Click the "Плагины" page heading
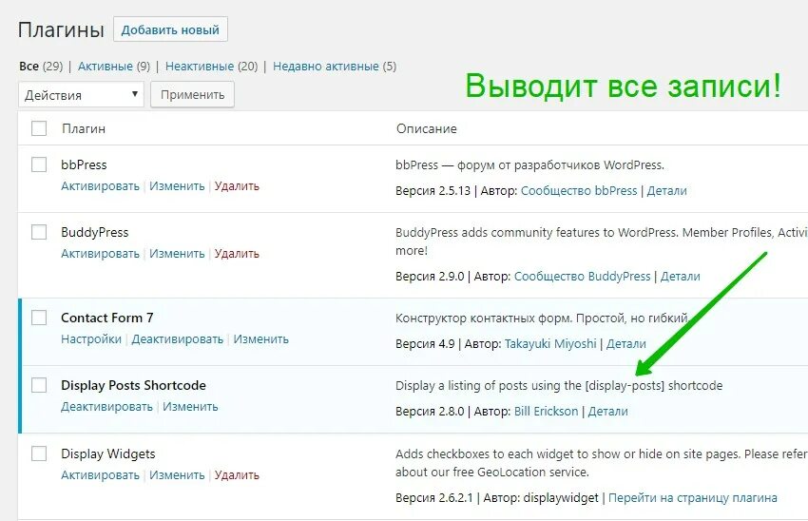Image resolution: width=808 pixels, height=521 pixels. click(x=61, y=29)
